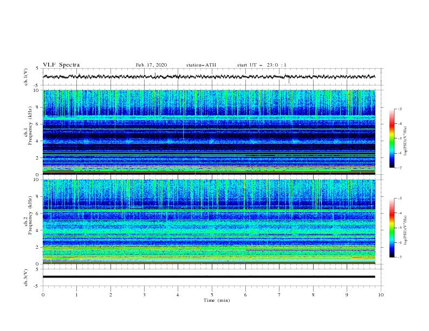
Task: Click the time axis tick label "6"
Action: (245, 295)
